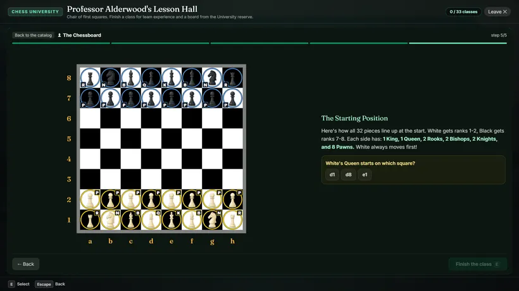Click The Starting Position heading
The image size is (519, 291).
point(354,118)
